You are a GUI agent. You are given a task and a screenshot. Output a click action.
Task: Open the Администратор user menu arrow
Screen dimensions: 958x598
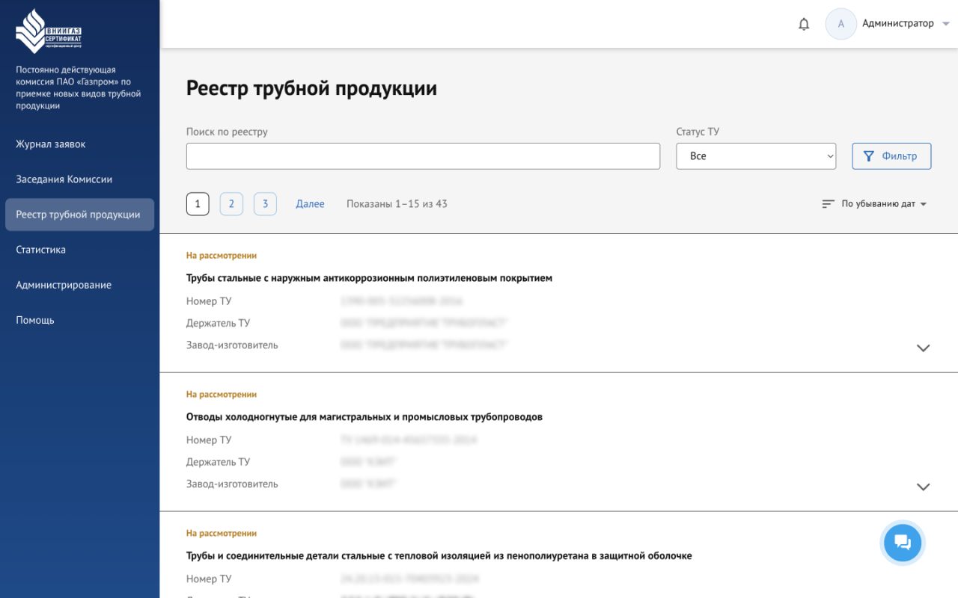(x=946, y=24)
